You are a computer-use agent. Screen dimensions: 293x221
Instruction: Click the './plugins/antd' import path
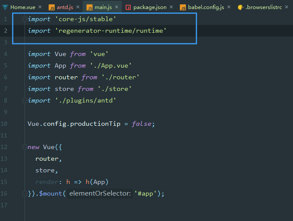tap(86, 100)
